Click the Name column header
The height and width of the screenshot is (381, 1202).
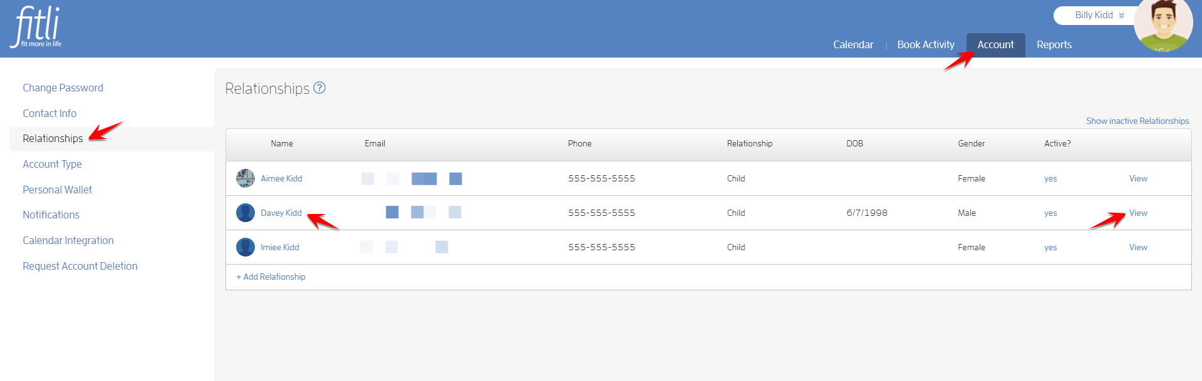(x=282, y=143)
